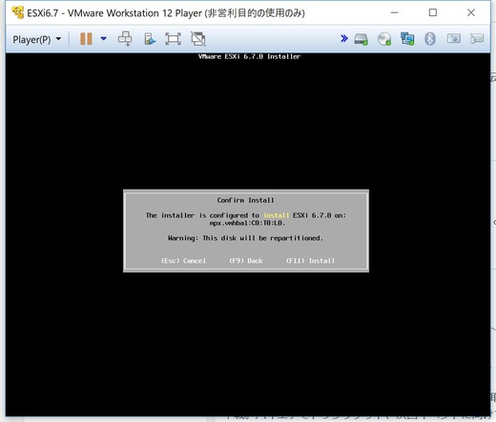
Task: Click the CD/DVD drive device icon
Action: click(x=384, y=39)
